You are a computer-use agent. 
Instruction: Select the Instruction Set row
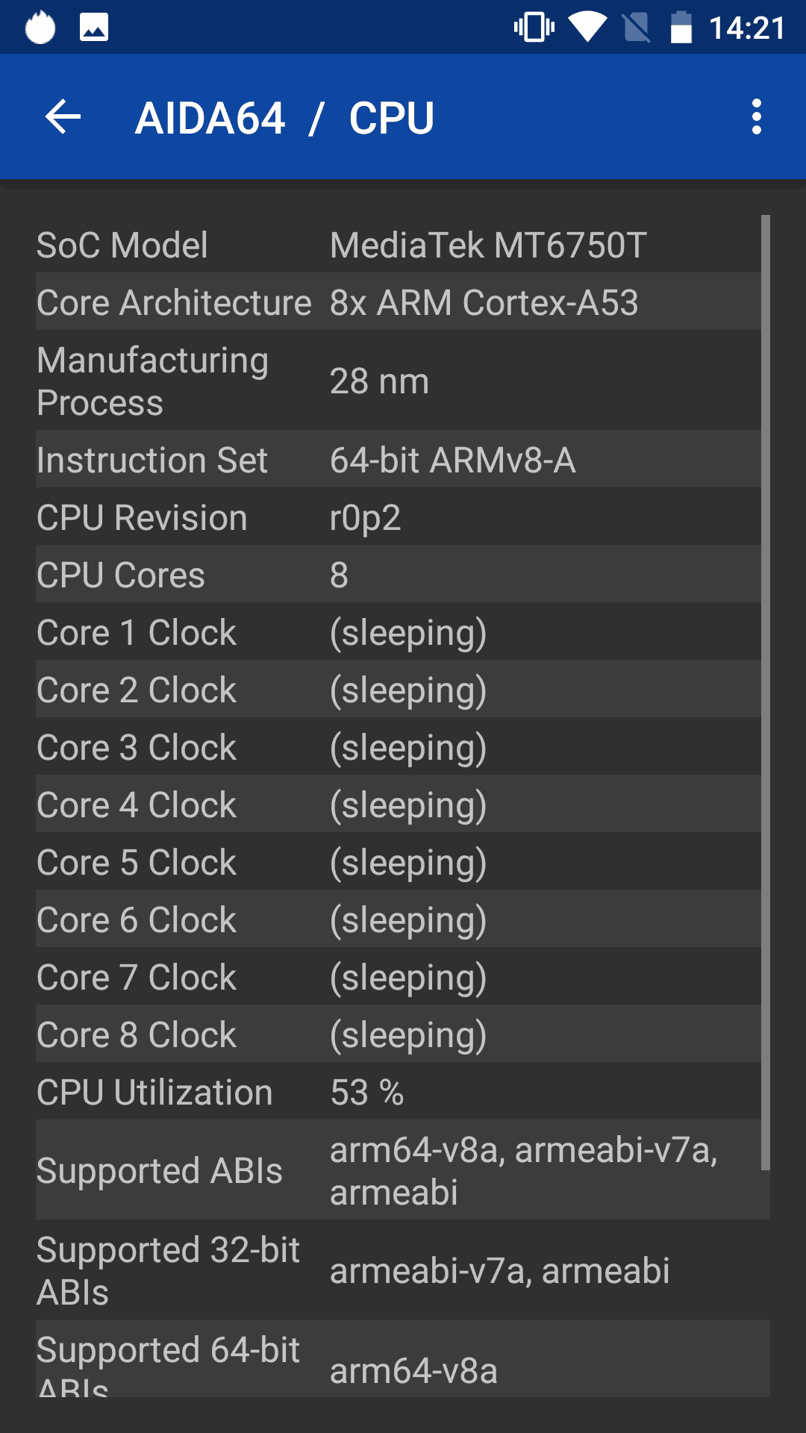399,460
